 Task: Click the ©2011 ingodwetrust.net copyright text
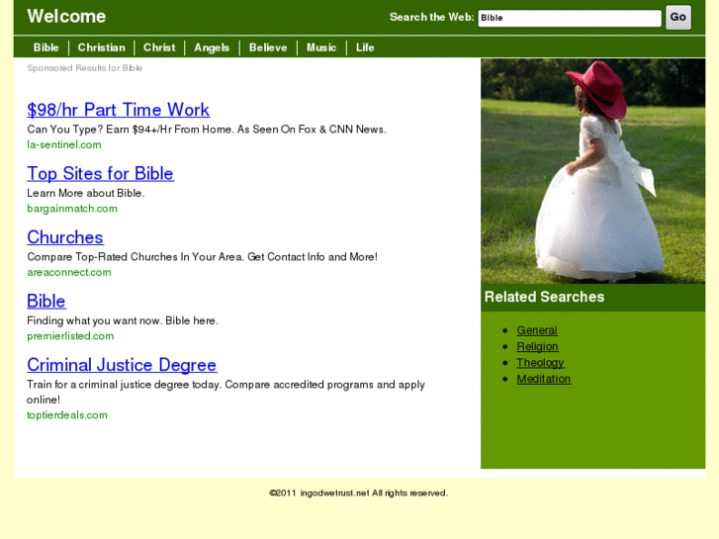pyautogui.click(x=359, y=494)
